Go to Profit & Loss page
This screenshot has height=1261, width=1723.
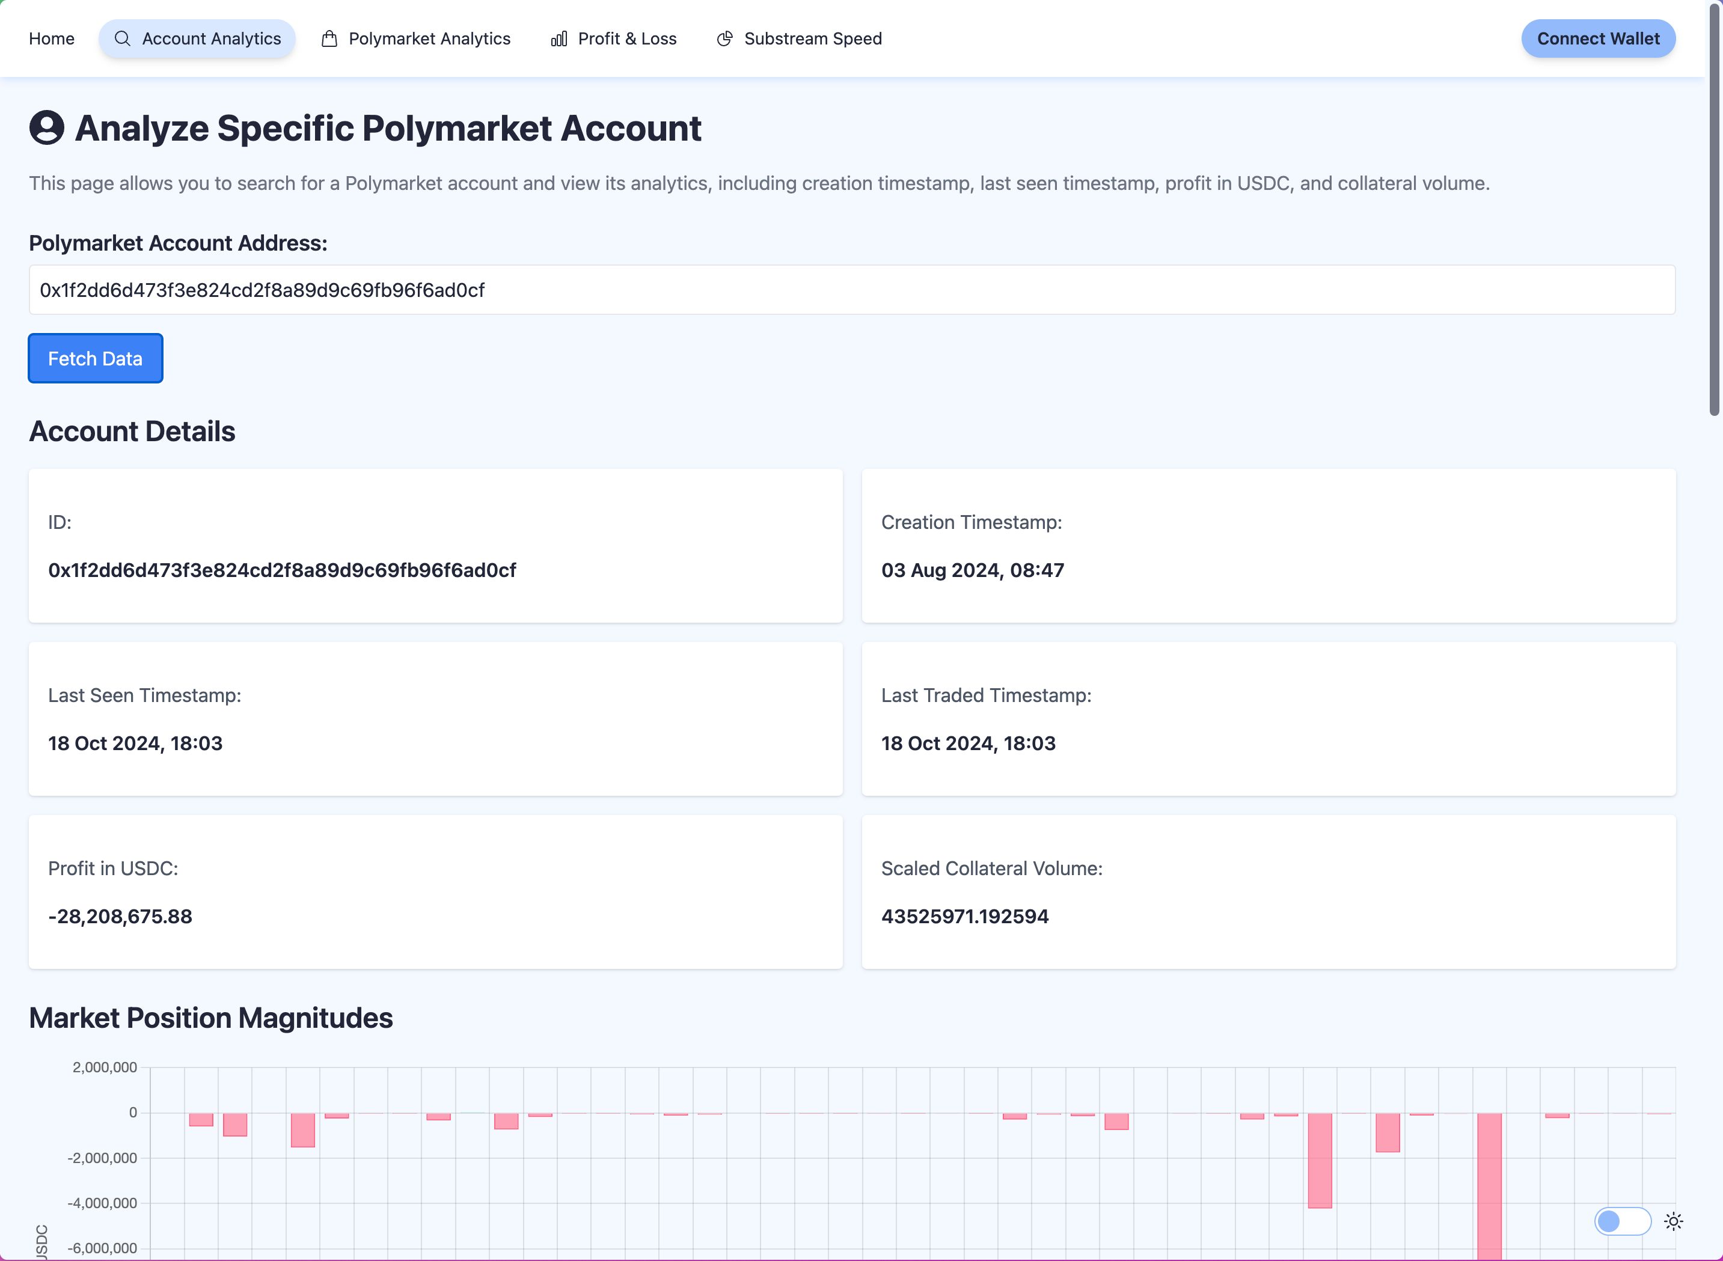point(614,39)
